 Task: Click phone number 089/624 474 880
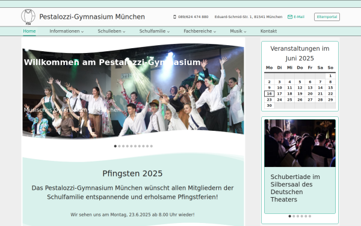click(193, 17)
